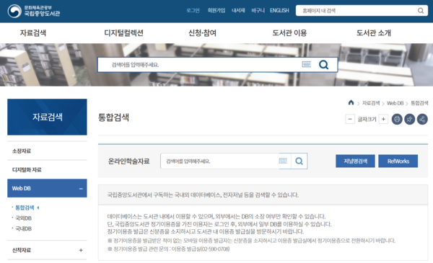Click the 통합검색 page heading
This screenshot has height=263, width=433.
click(113, 117)
